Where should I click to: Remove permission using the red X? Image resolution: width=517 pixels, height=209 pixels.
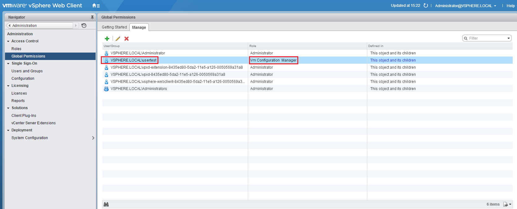click(x=127, y=39)
